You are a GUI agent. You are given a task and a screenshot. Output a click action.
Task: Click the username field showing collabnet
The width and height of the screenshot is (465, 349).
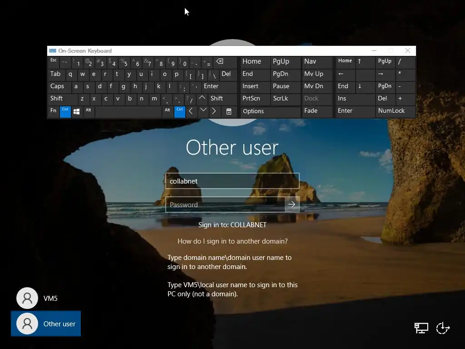[x=232, y=181]
